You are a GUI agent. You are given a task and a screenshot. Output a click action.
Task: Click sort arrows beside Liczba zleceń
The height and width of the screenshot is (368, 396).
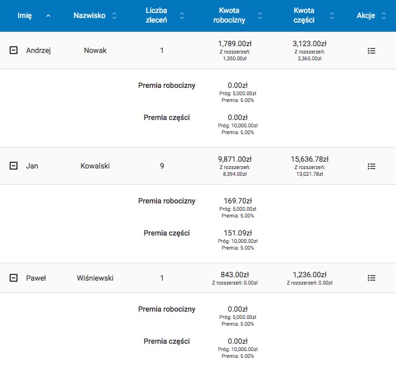[182, 16]
